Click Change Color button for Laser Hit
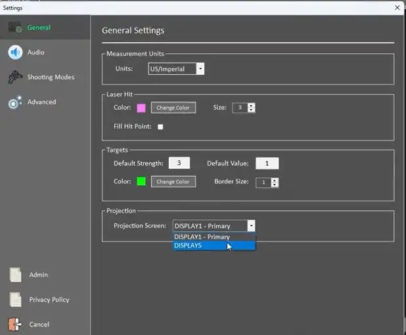This screenshot has height=335, width=406. point(173,108)
